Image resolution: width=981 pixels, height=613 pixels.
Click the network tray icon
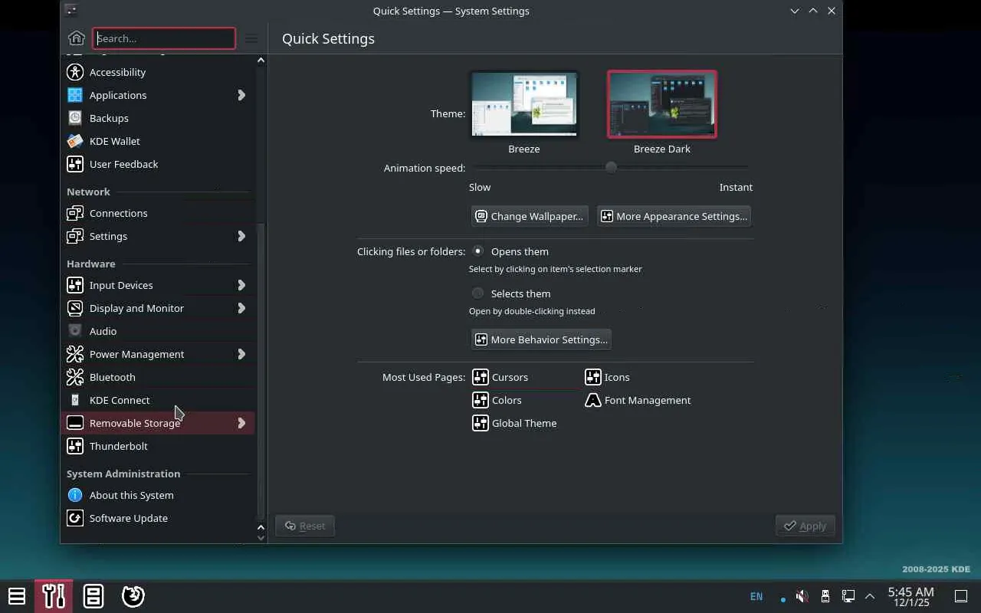point(848,596)
